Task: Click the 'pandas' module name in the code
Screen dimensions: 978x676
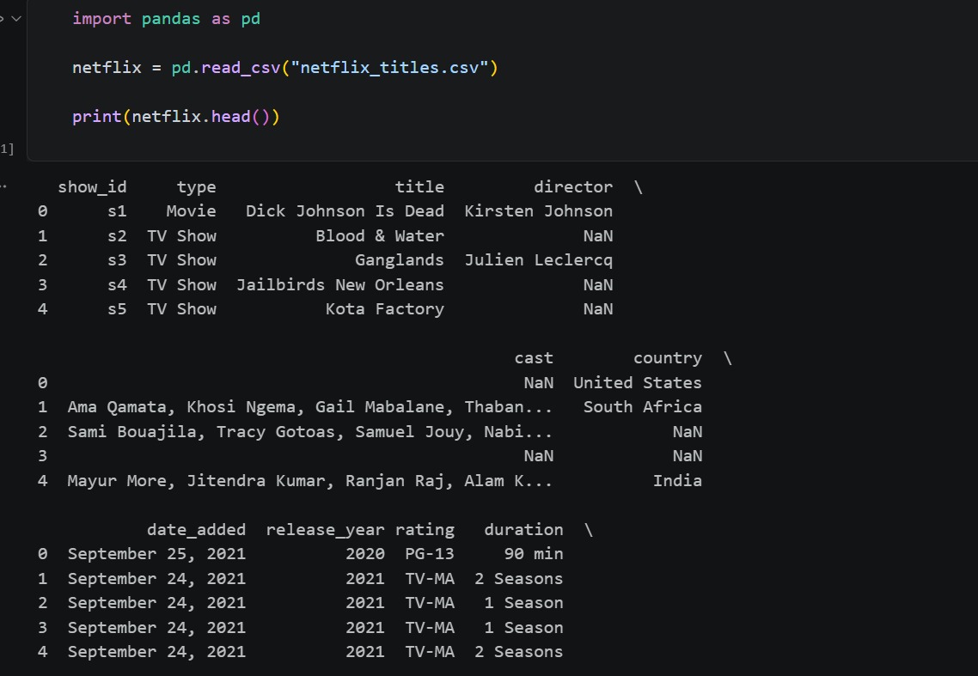Action: click(x=171, y=19)
